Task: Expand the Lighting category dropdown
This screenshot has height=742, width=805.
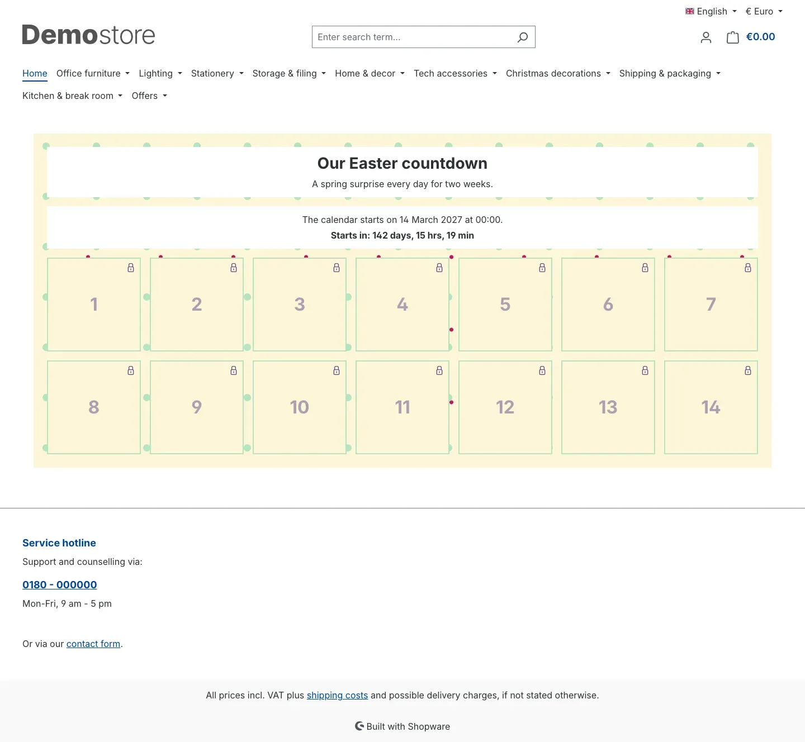Action: point(160,73)
